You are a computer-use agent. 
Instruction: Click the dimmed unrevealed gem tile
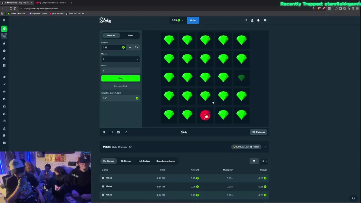(x=241, y=78)
